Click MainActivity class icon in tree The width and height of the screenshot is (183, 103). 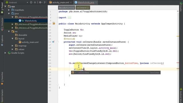click(20, 21)
